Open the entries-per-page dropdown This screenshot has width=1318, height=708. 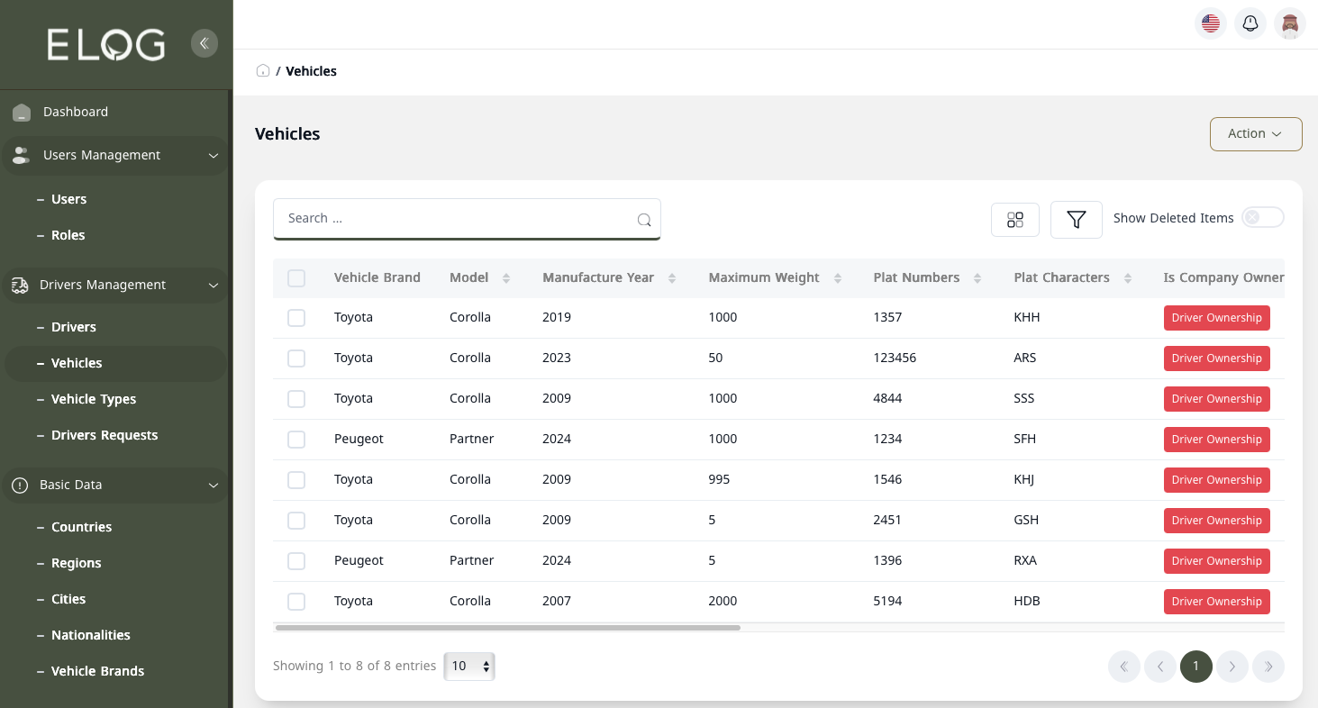pyautogui.click(x=469, y=667)
